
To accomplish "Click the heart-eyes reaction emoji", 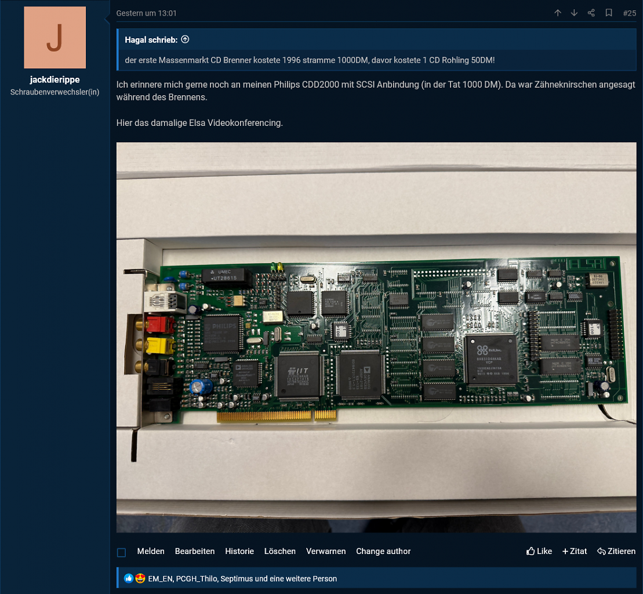I will (140, 578).
